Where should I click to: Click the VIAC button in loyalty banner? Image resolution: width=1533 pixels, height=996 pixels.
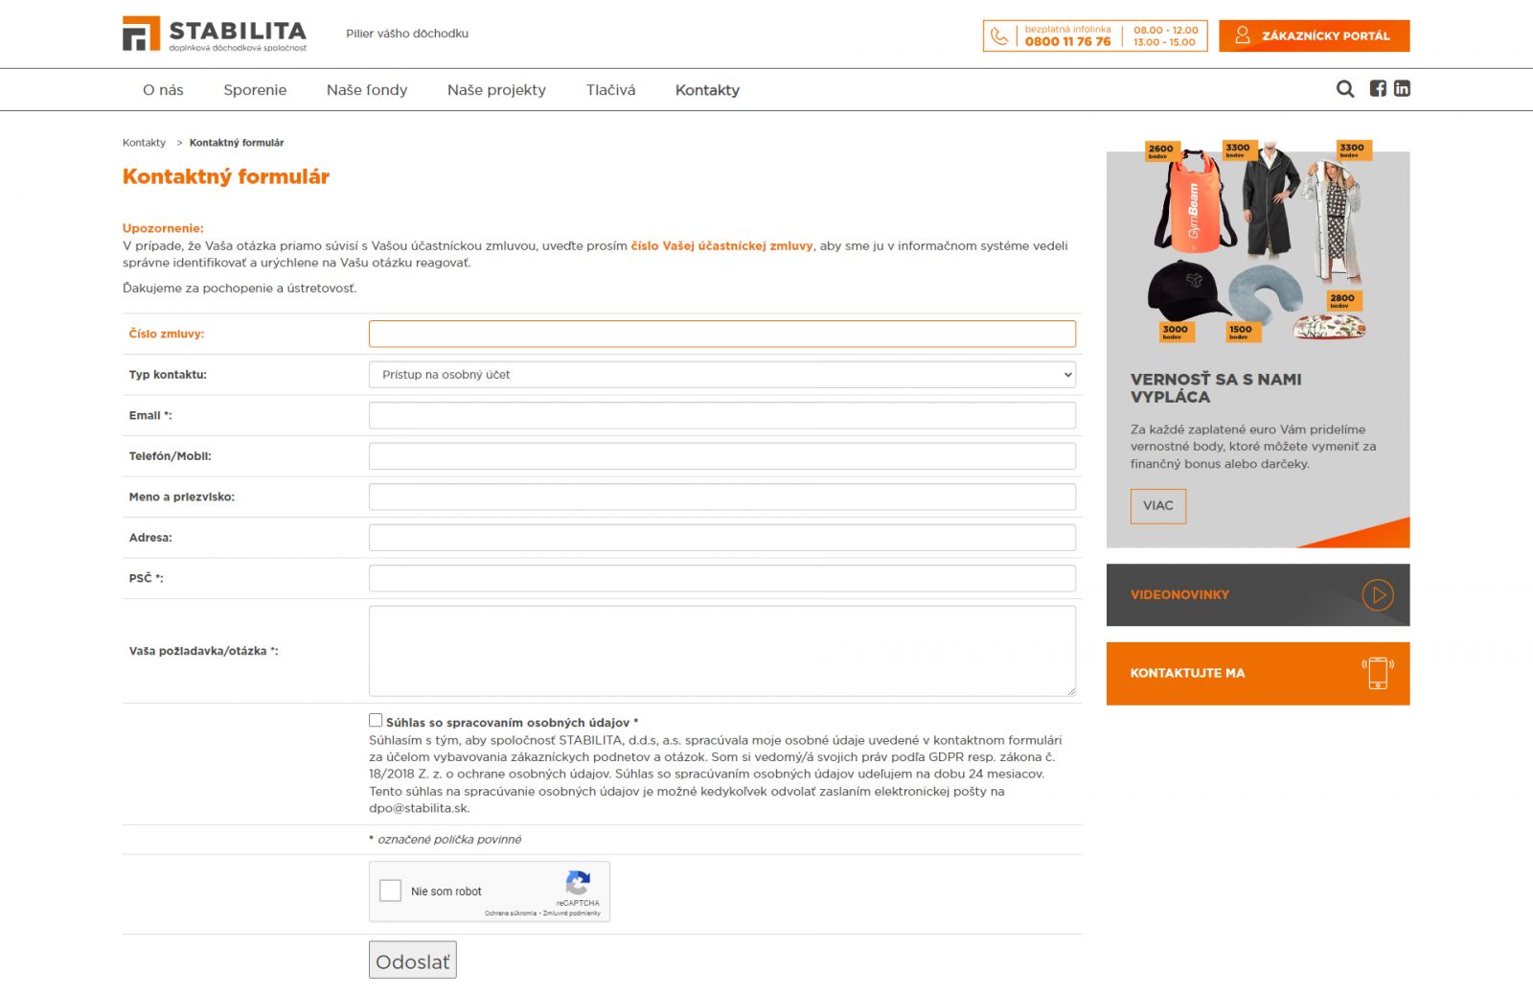(x=1157, y=506)
